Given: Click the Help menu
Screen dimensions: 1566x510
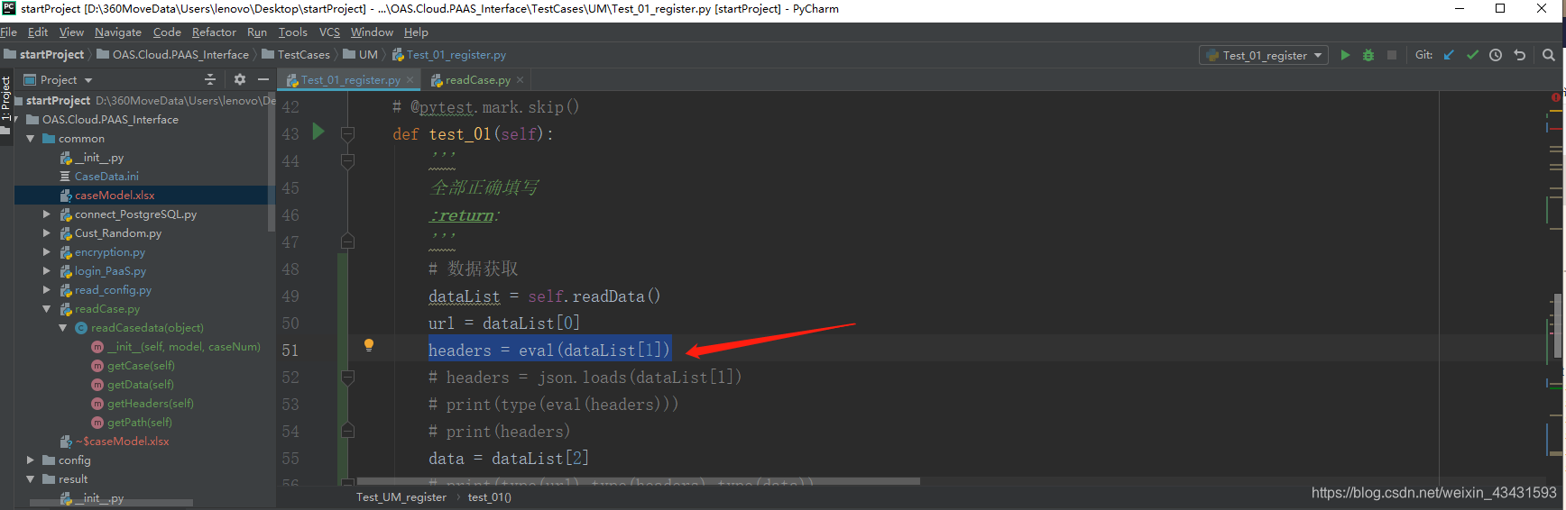Looking at the screenshot, I should click(416, 32).
